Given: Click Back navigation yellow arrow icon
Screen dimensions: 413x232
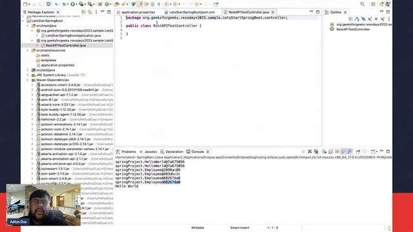Looking at the screenshot, I should click(x=197, y=5).
